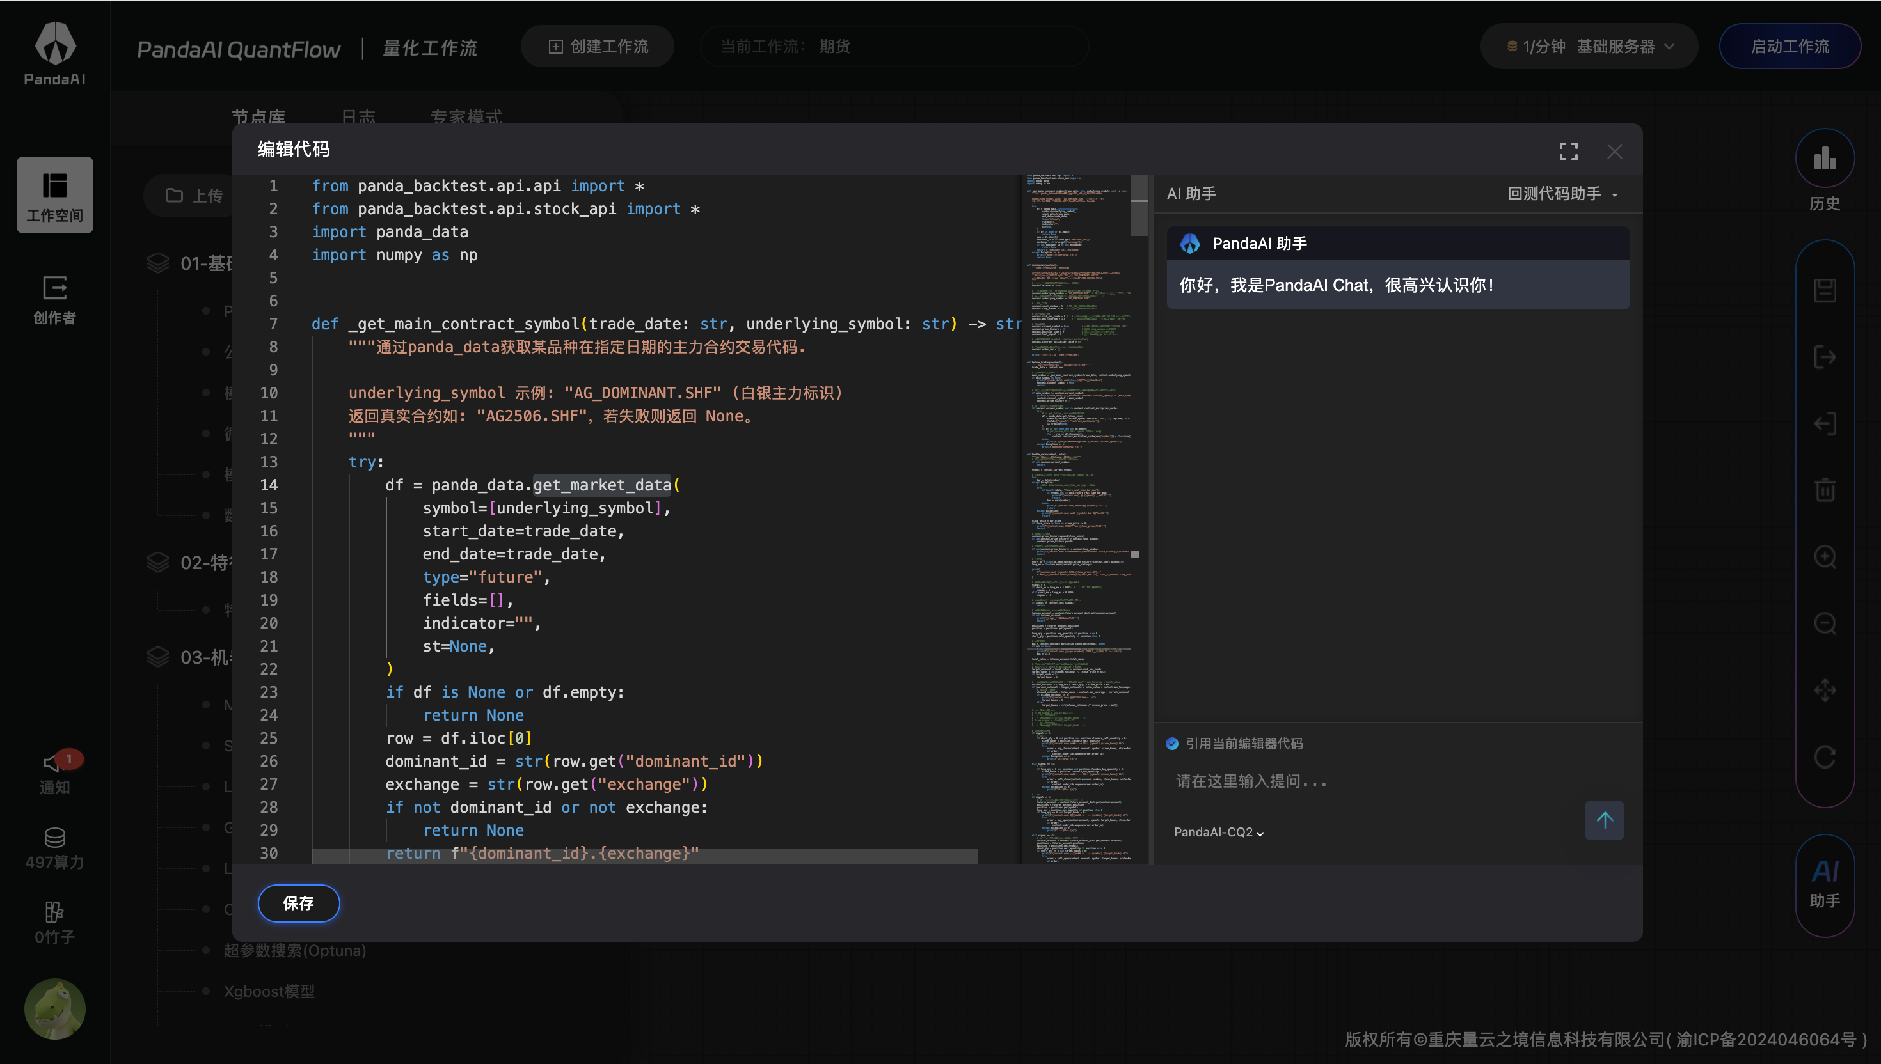Click the PandaAI logo in the sidebar
The width and height of the screenshot is (1881, 1064).
point(55,53)
